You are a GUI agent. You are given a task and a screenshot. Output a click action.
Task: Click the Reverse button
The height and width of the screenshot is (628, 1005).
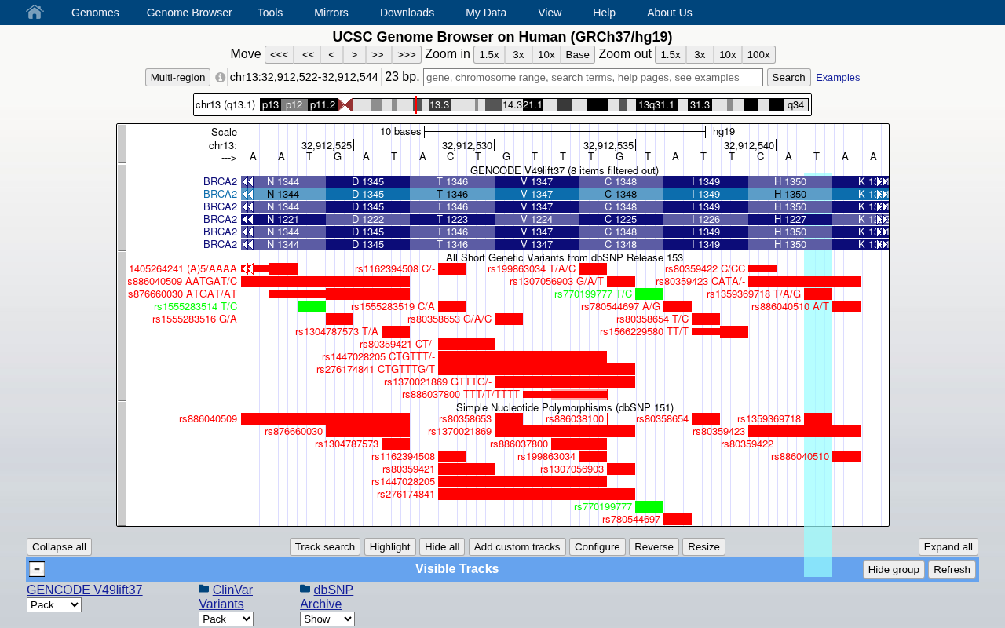(654, 546)
